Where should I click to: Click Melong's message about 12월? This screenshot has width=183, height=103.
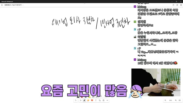158,63
